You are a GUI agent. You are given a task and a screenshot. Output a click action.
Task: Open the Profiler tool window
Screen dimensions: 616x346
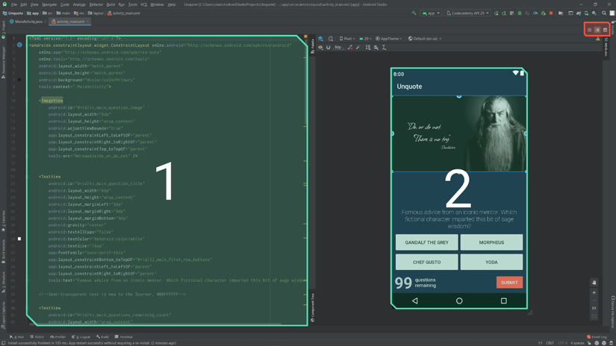[58, 337]
